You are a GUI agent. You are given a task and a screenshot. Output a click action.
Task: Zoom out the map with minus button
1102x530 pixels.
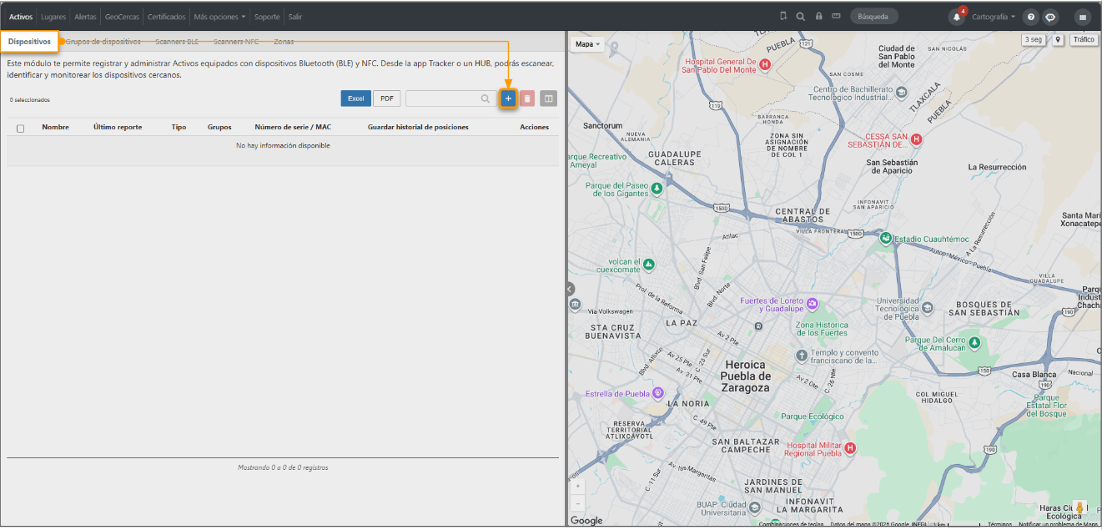[x=577, y=503]
